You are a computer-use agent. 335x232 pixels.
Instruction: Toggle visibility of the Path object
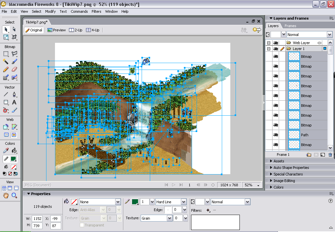point(275,135)
